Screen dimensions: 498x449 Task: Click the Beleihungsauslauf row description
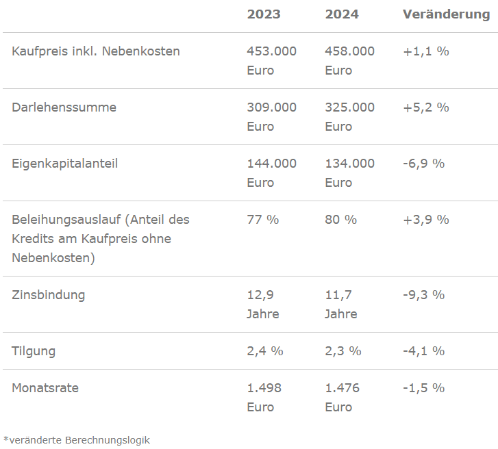pyautogui.click(x=101, y=239)
